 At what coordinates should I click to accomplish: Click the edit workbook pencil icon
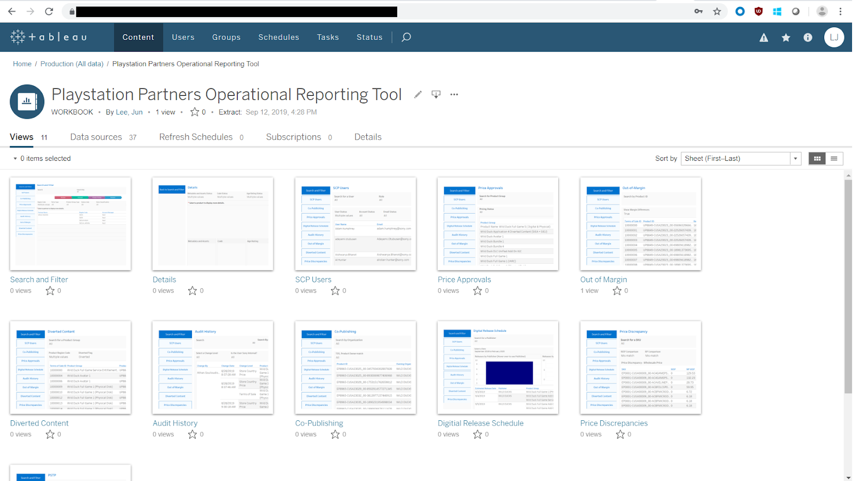[418, 94]
